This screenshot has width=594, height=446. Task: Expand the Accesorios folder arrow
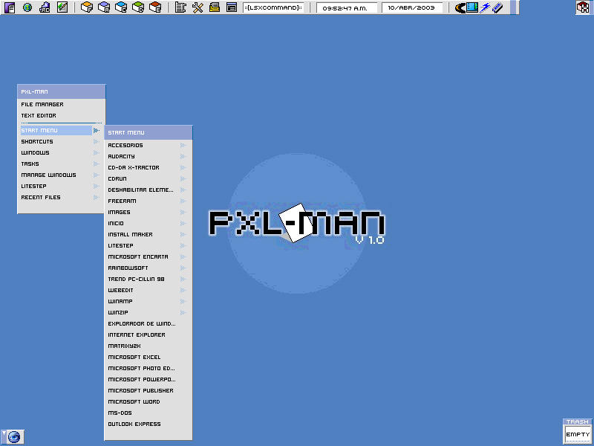click(x=183, y=145)
